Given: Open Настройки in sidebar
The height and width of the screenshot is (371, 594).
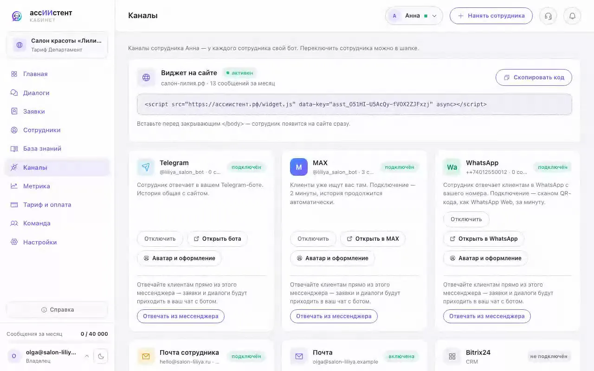Looking at the screenshot, I should [x=57, y=242].
